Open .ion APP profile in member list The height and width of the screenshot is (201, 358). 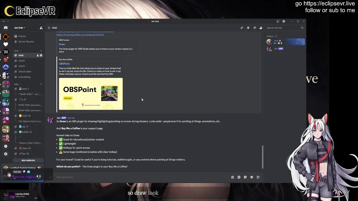[x=286, y=49]
